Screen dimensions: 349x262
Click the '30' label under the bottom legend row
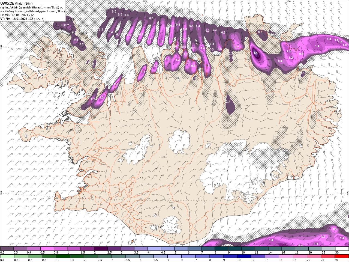click(x=336, y=260)
